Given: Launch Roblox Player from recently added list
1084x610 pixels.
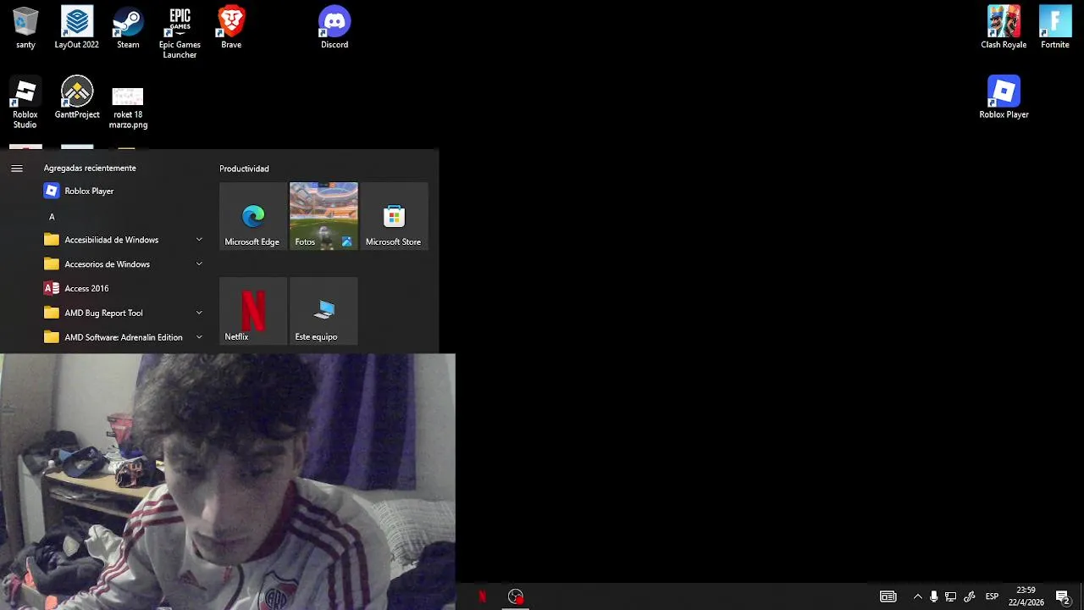Looking at the screenshot, I should click(123, 191).
